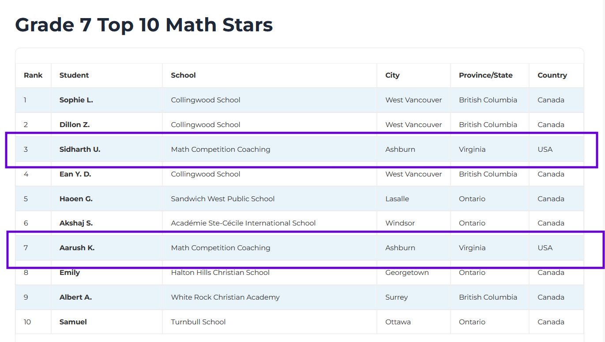
Task: Click student name "Dillon Z."
Action: coord(75,124)
